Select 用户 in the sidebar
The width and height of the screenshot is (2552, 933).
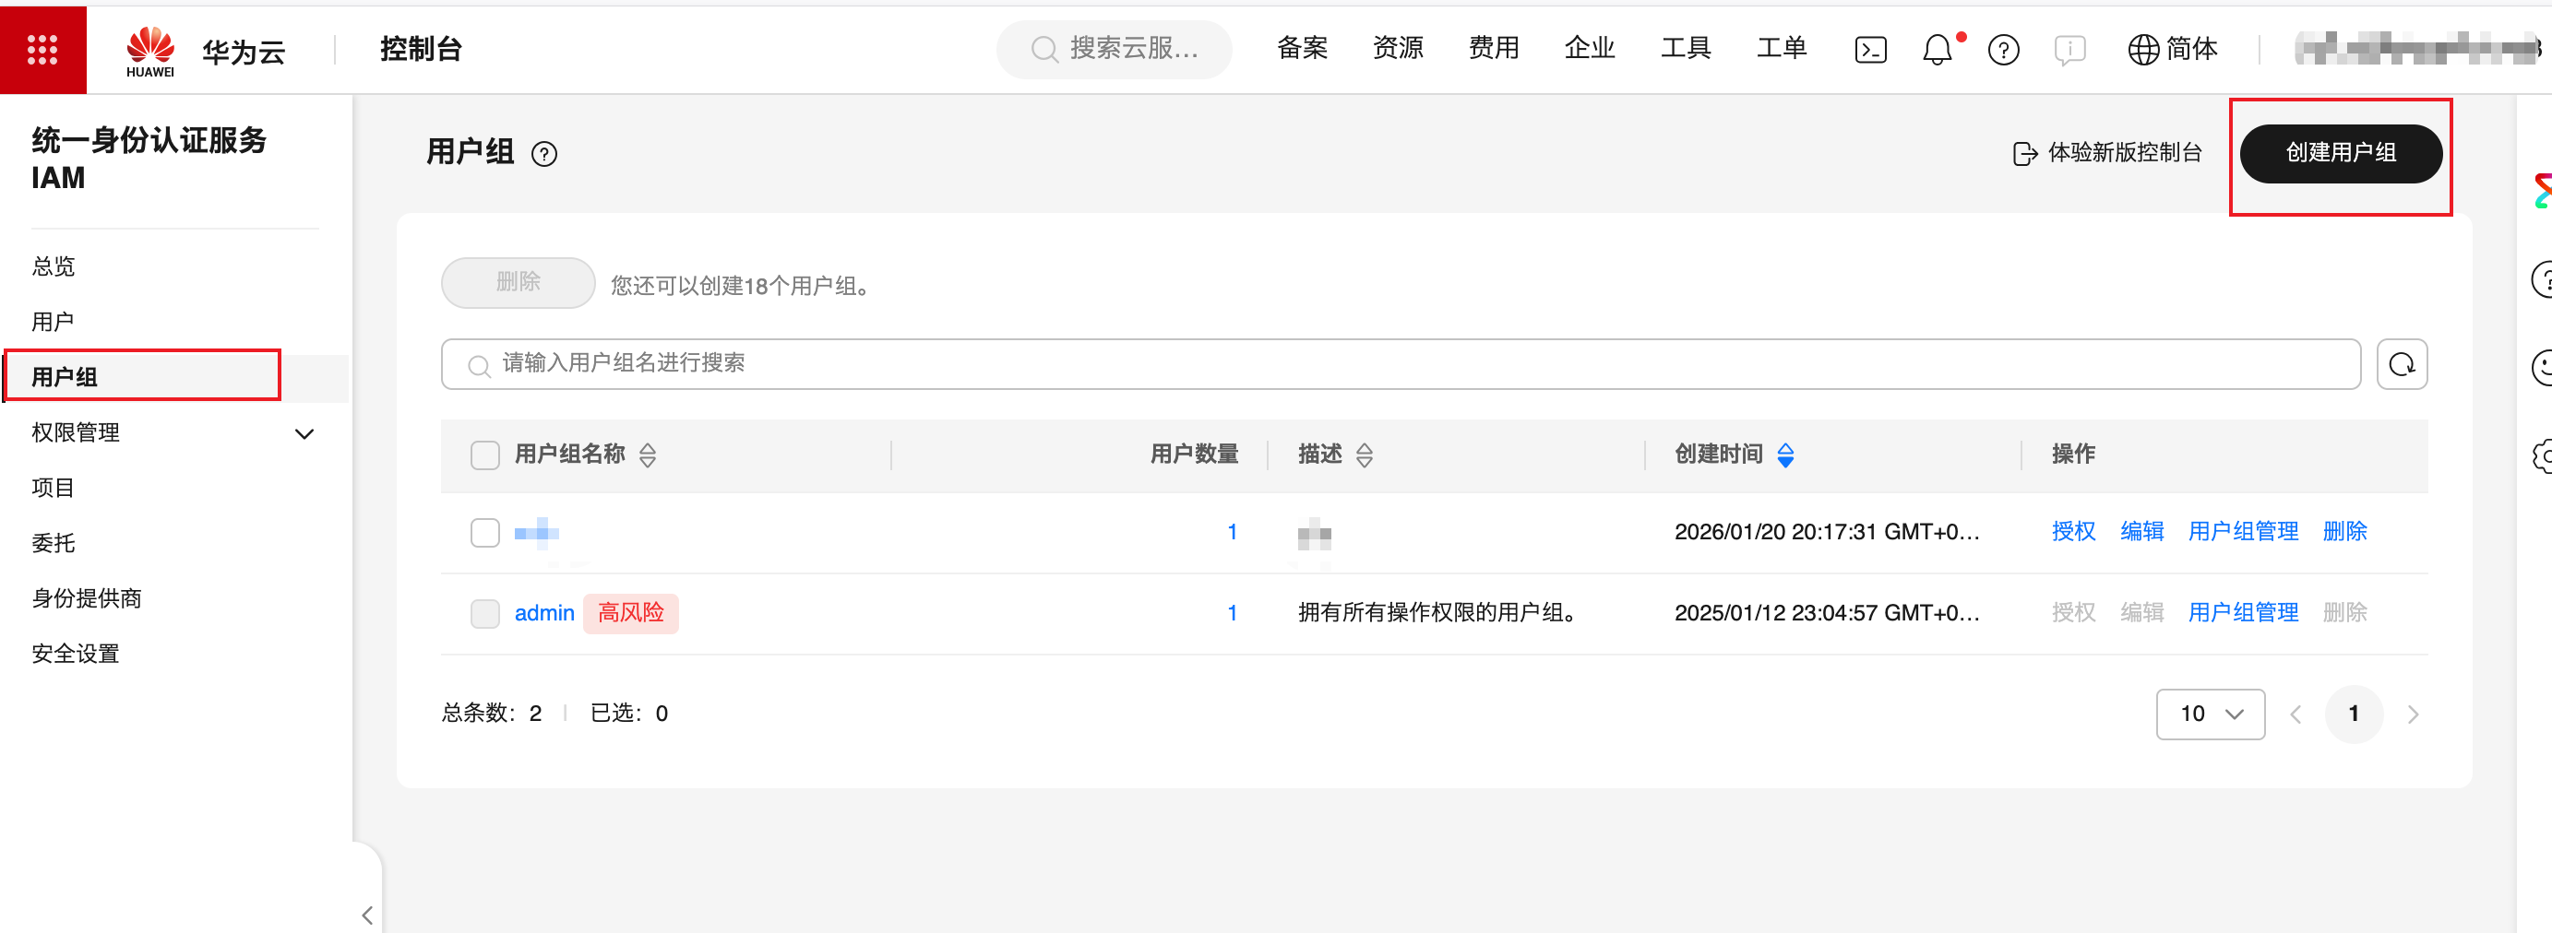tap(53, 322)
